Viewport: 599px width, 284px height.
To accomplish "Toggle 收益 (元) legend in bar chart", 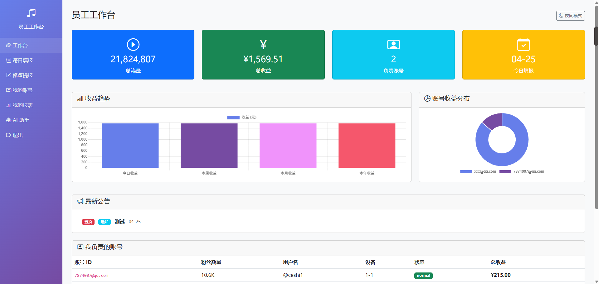I will tap(242, 118).
